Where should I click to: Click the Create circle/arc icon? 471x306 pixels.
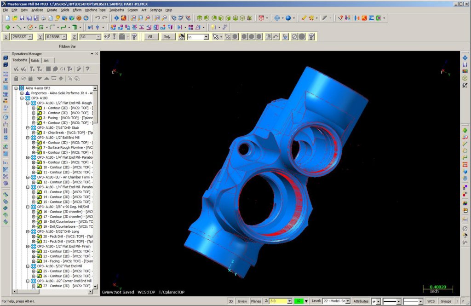coord(30,27)
